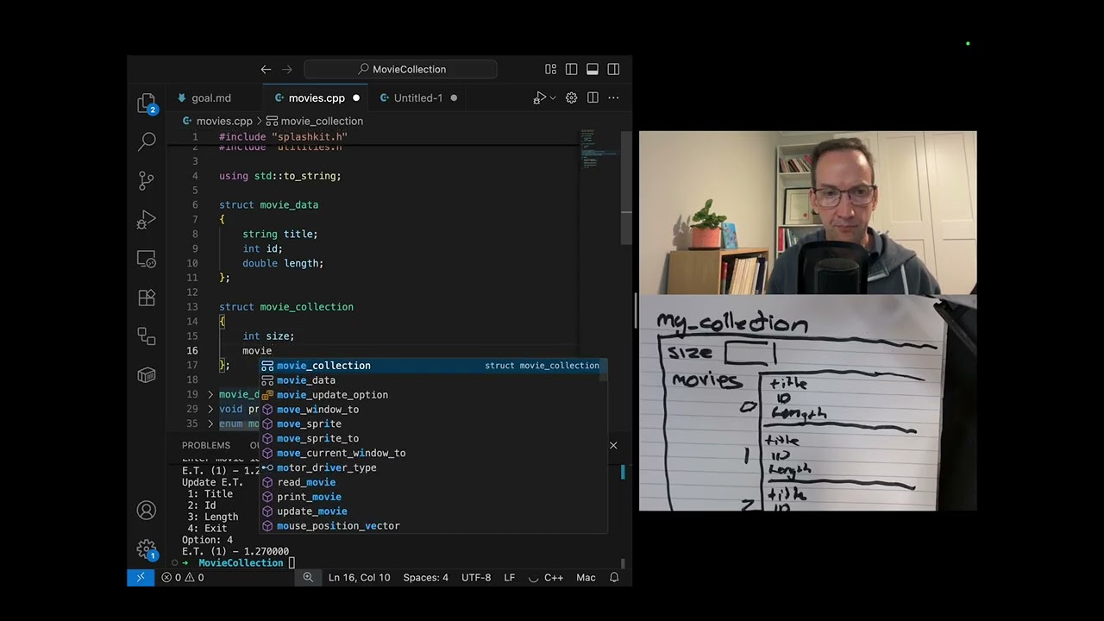The width and height of the screenshot is (1104, 621).
Task: Open the PROBLEMS panel tab
Action: 206,445
